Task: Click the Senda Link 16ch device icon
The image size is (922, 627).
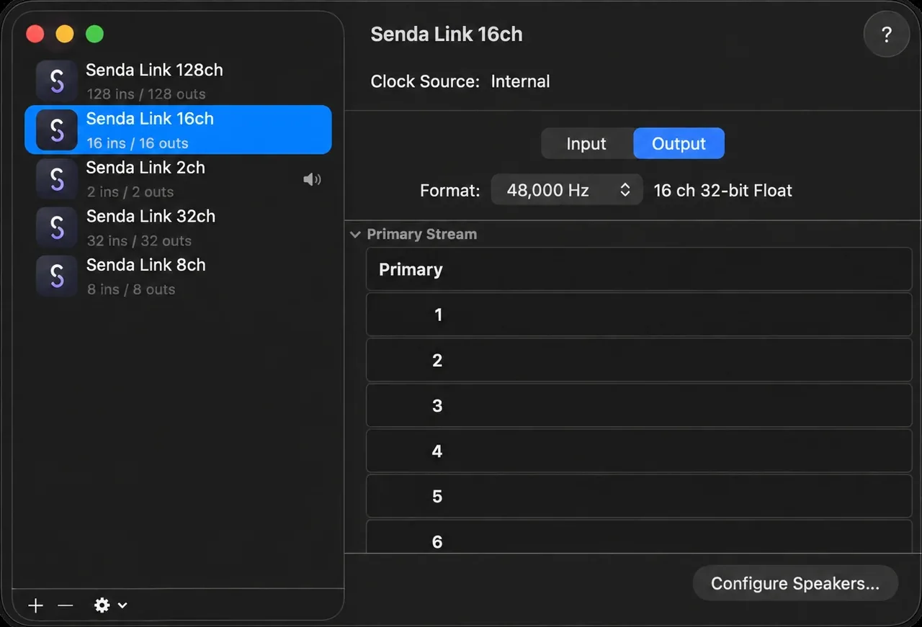Action: [x=57, y=130]
